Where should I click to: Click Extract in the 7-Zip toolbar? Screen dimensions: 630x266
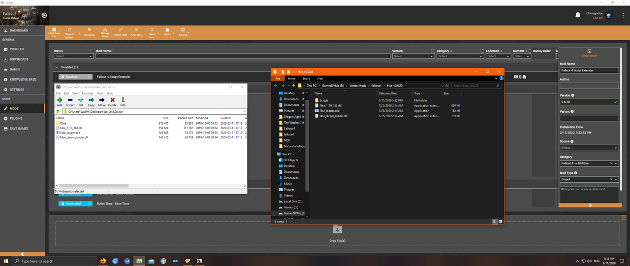[x=70, y=101]
